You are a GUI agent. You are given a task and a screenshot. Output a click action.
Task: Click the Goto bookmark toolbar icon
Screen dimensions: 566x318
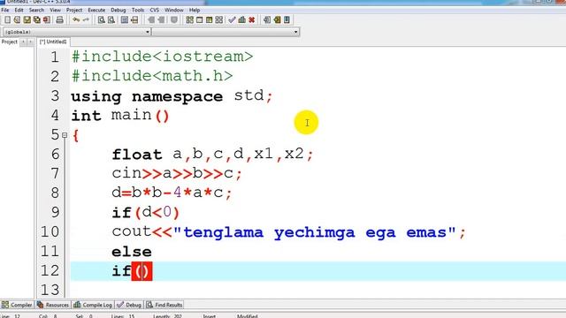tap(287, 19)
